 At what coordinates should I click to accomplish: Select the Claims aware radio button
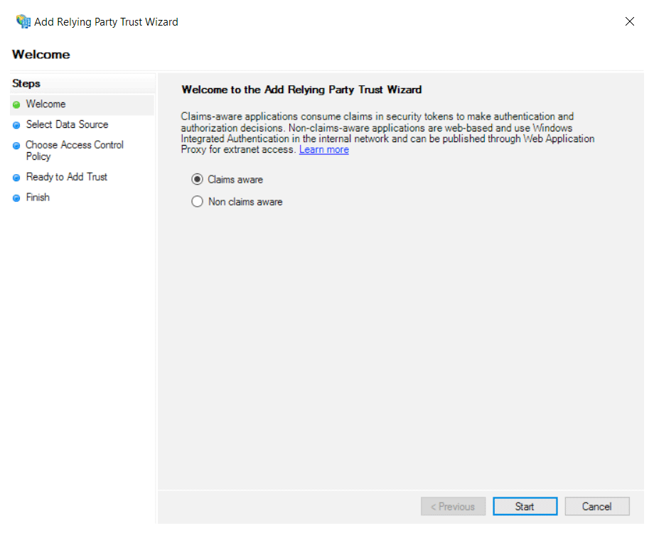pyautogui.click(x=198, y=180)
